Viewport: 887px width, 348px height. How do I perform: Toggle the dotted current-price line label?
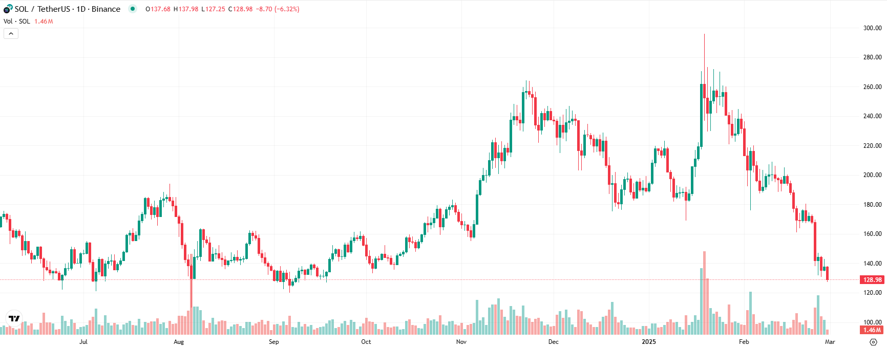coord(870,280)
